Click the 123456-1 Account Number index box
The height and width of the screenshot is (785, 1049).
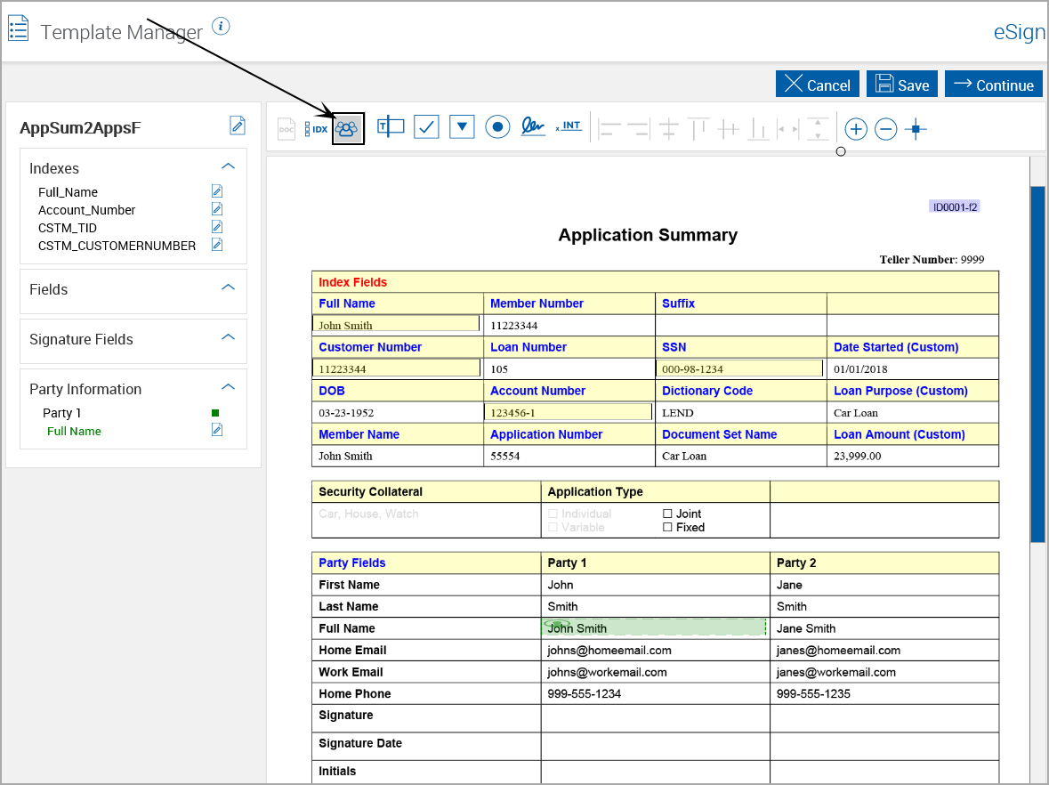[568, 411]
